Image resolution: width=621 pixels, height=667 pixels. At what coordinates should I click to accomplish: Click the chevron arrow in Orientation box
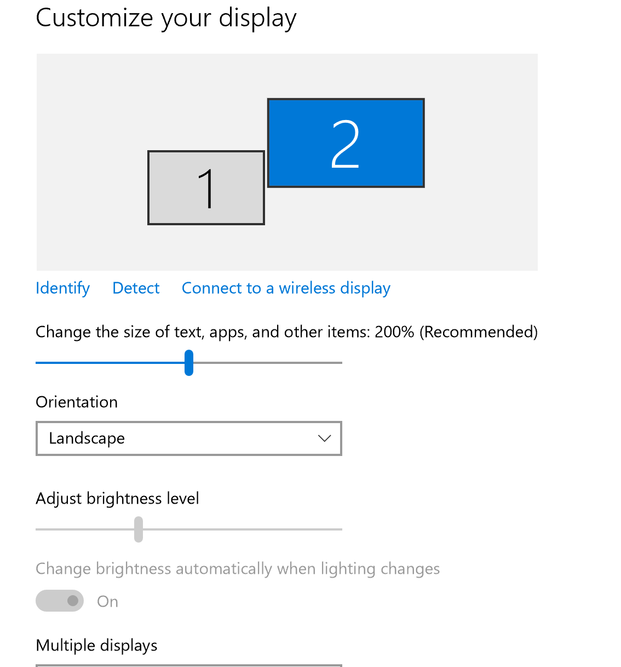[324, 438]
